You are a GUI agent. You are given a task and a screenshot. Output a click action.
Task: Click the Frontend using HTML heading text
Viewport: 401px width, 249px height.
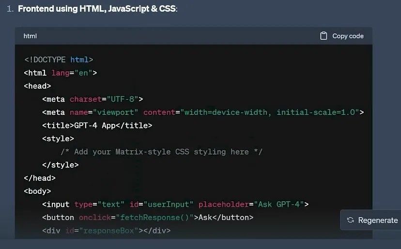pos(97,9)
